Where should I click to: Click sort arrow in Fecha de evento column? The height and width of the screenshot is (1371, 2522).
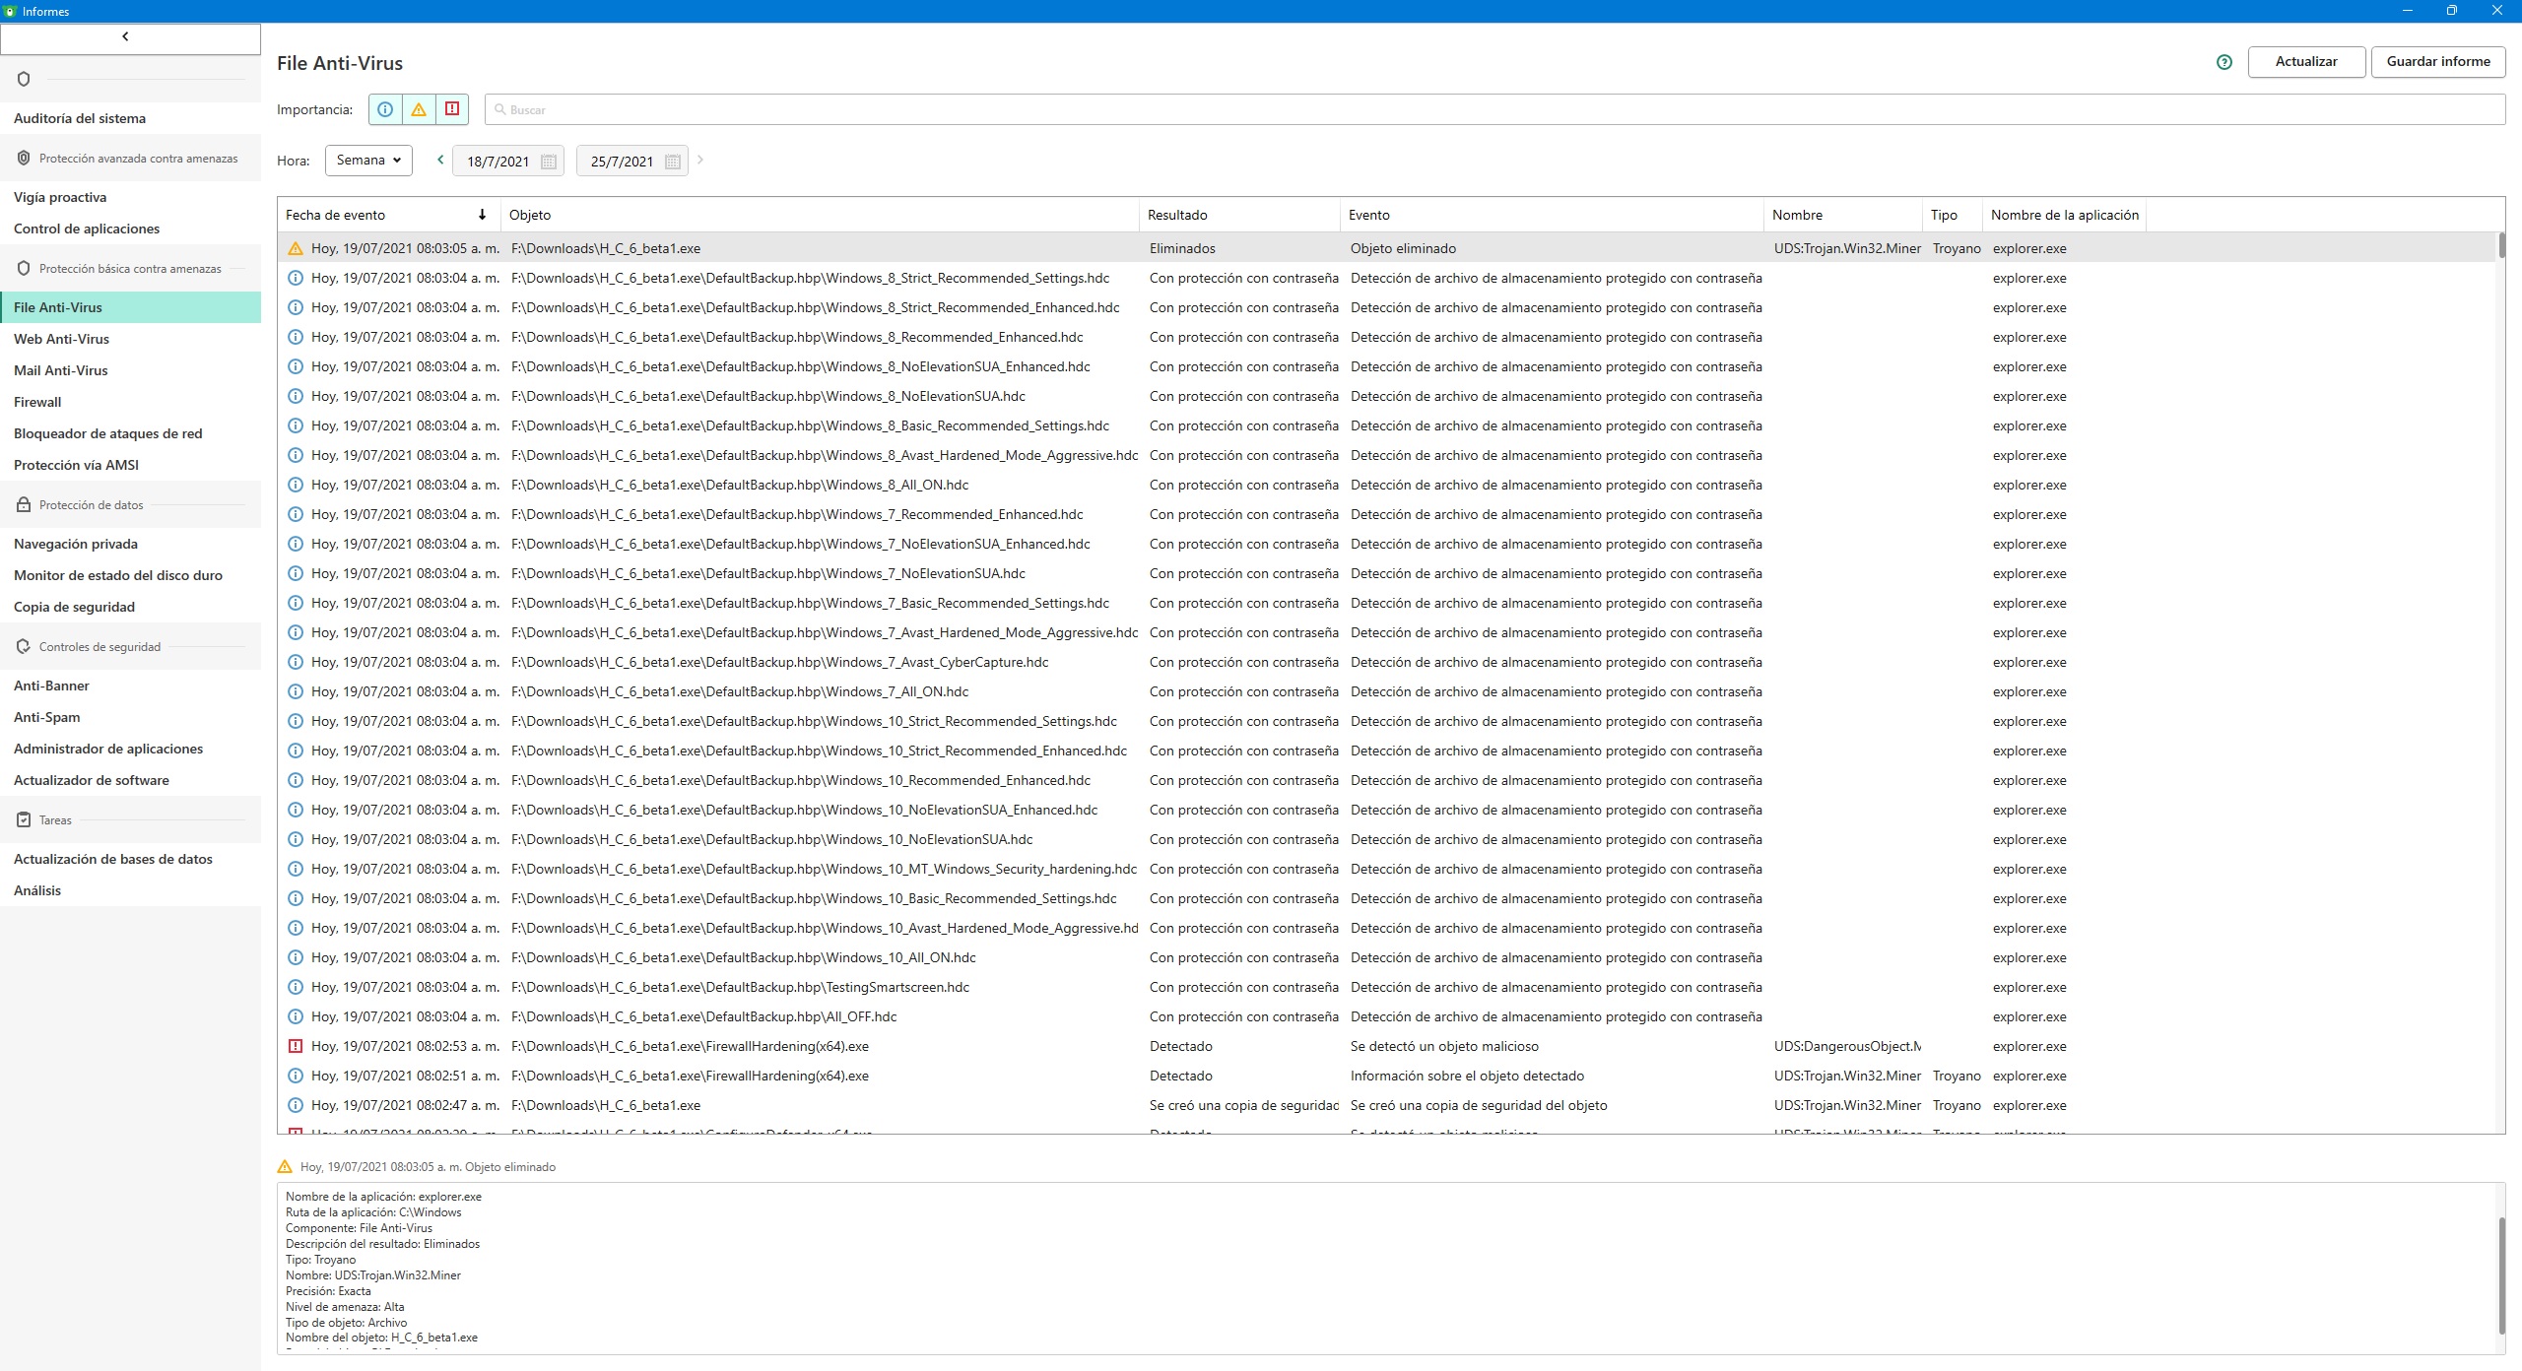click(x=482, y=215)
